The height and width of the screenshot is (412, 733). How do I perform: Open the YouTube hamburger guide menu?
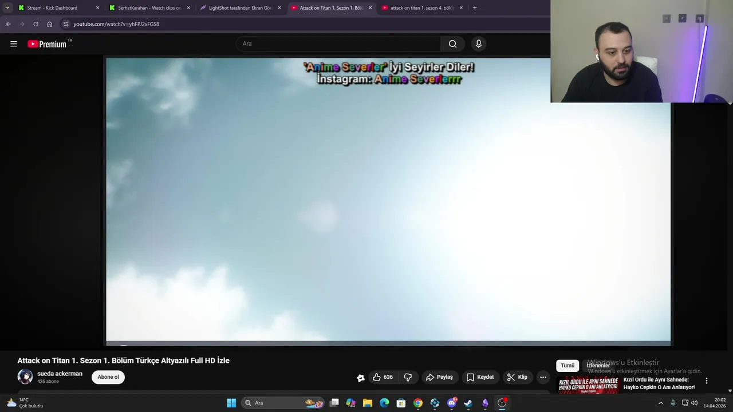14,44
